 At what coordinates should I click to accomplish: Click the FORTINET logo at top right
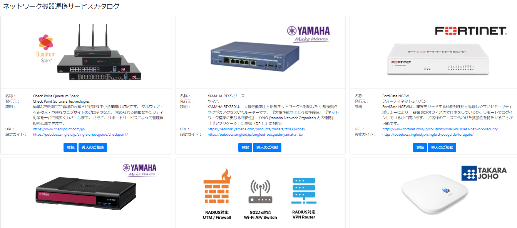pyautogui.click(x=470, y=31)
